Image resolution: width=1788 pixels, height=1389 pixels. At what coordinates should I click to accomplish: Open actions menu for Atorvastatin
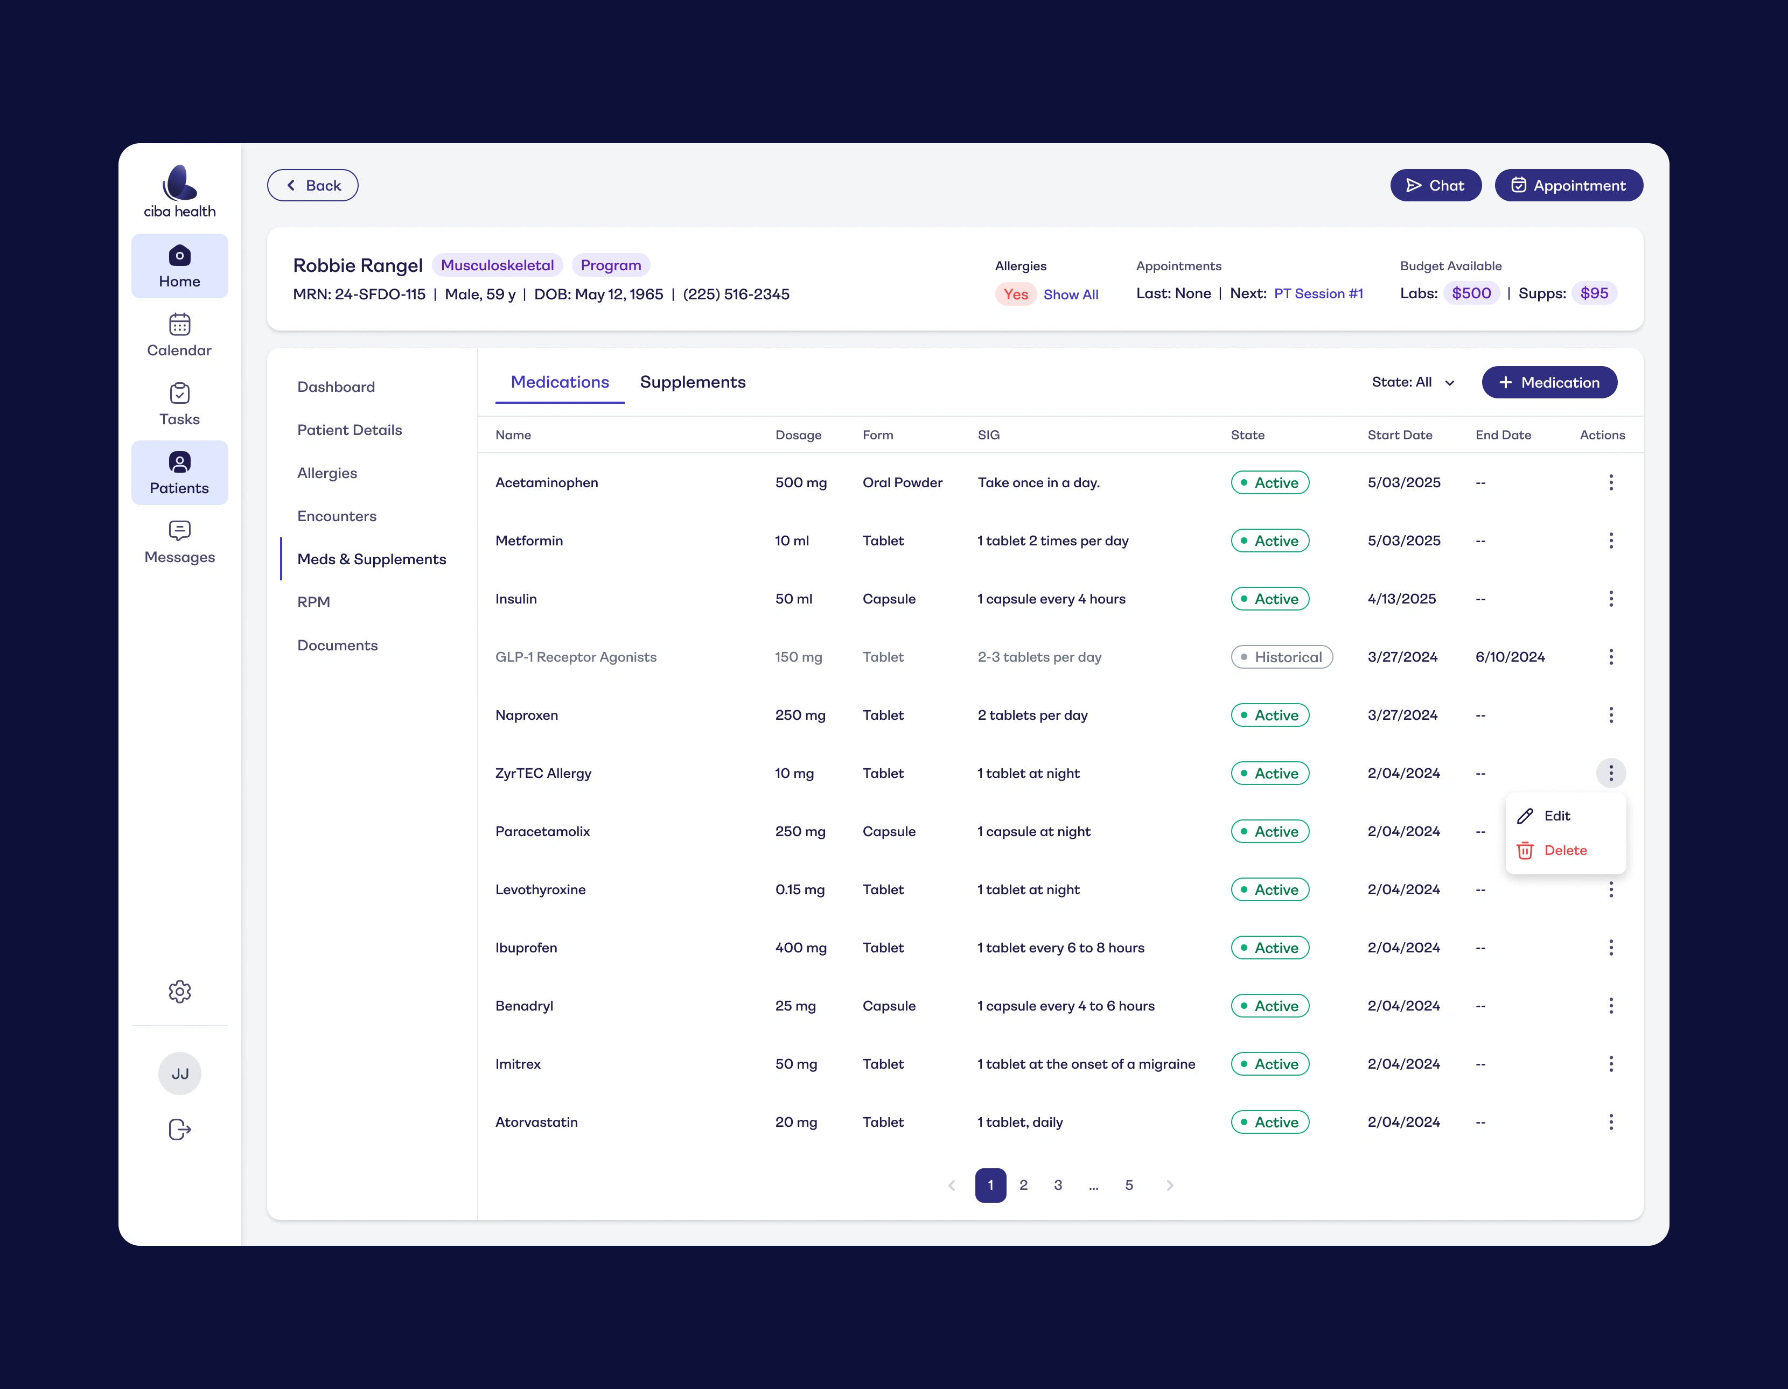pos(1610,1122)
